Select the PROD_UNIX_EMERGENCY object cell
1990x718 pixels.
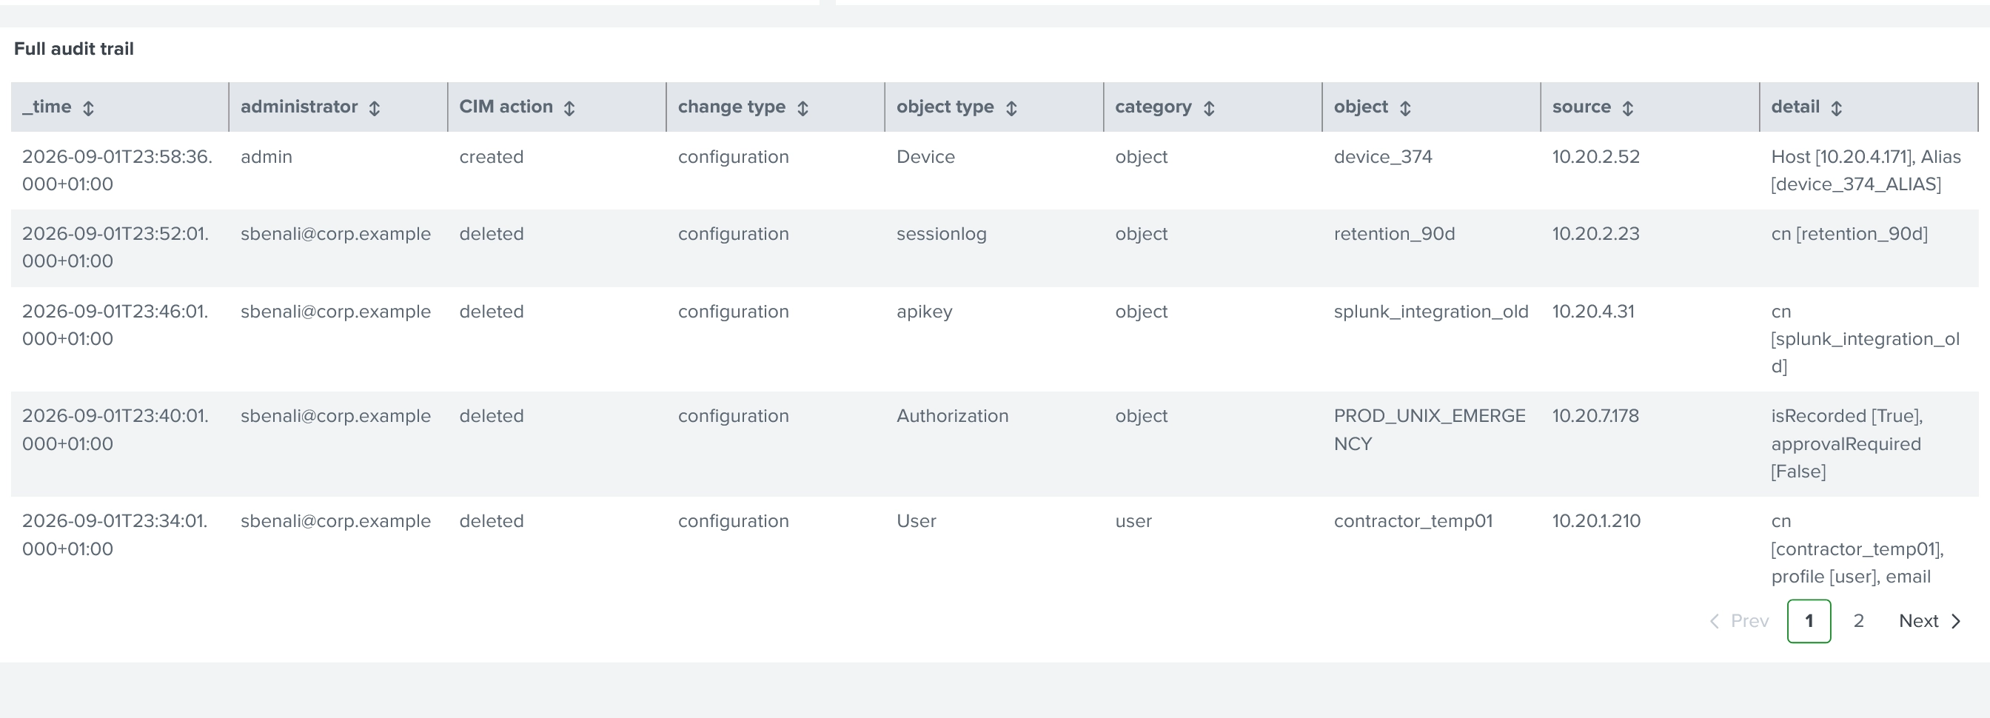click(1429, 430)
